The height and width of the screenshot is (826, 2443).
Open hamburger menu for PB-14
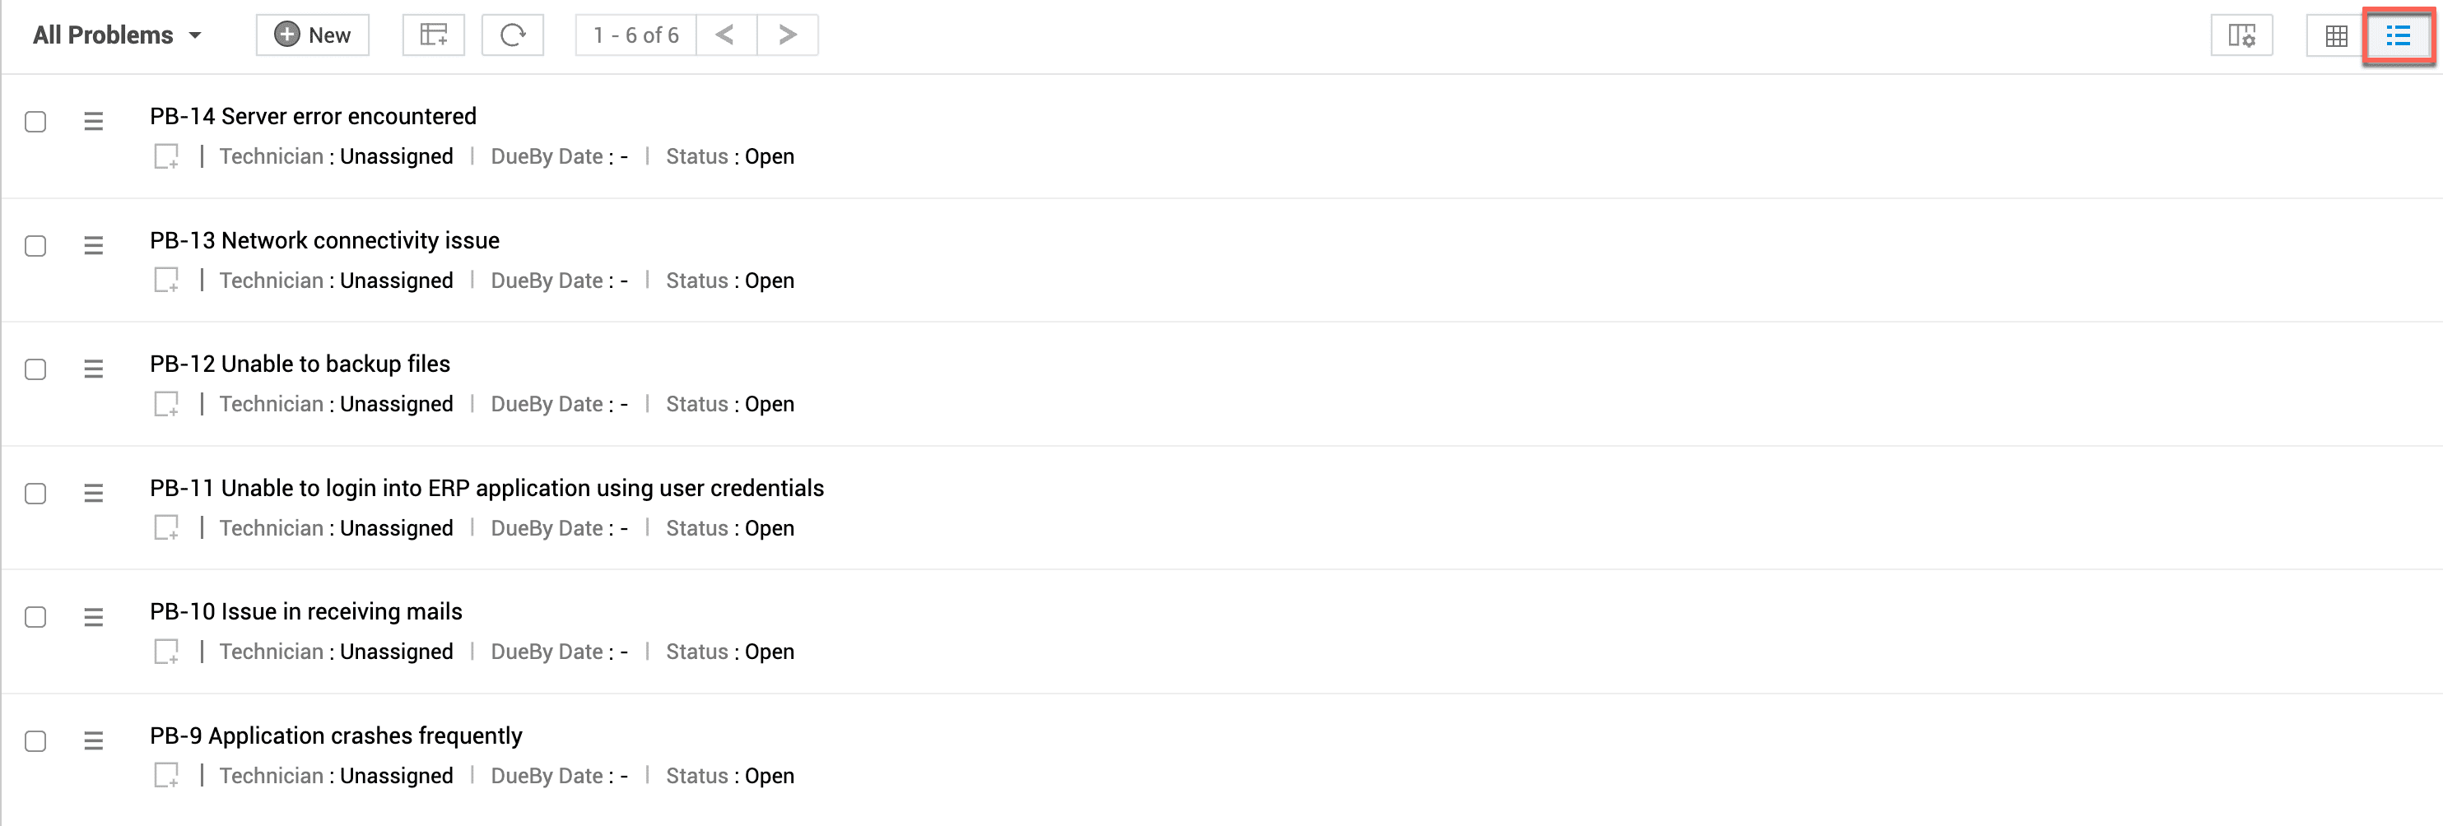tap(93, 122)
